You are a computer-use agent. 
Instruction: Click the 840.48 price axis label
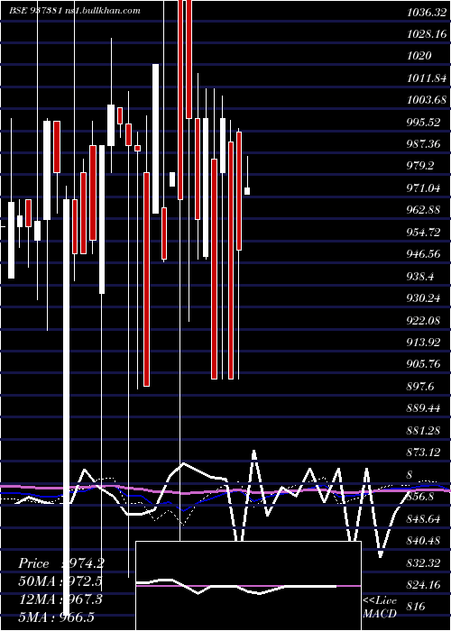coord(424,540)
